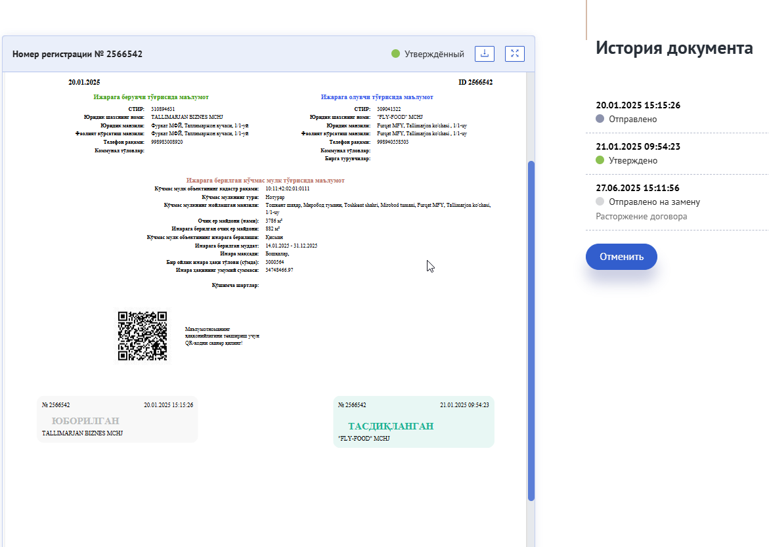Click the leased area value 882 м²
Viewport: 769px width, 547px height.
click(x=273, y=229)
